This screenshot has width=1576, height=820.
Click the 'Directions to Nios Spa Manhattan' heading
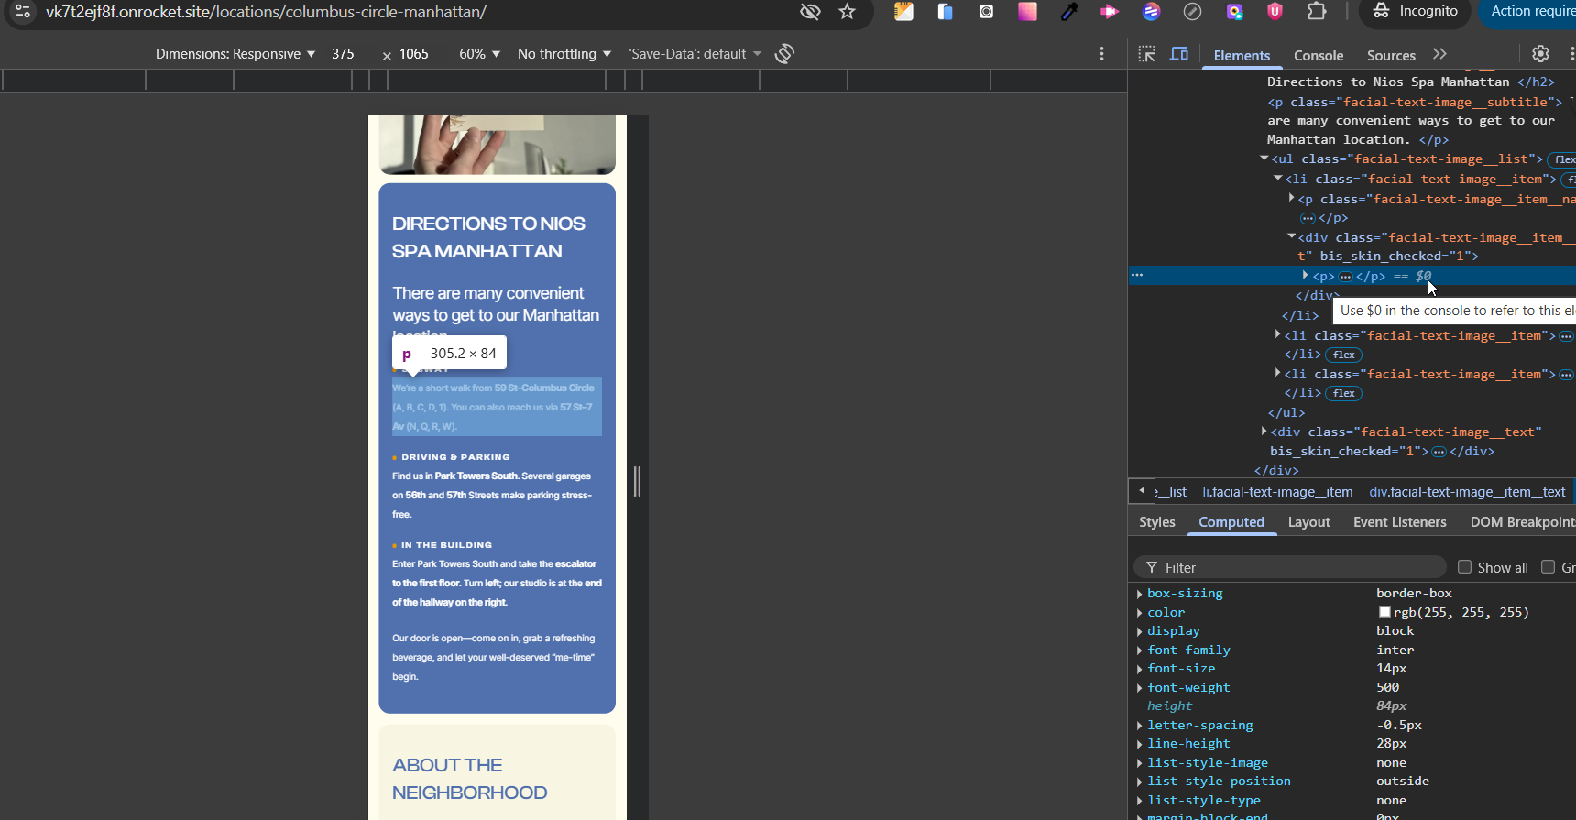pyautogui.click(x=488, y=237)
